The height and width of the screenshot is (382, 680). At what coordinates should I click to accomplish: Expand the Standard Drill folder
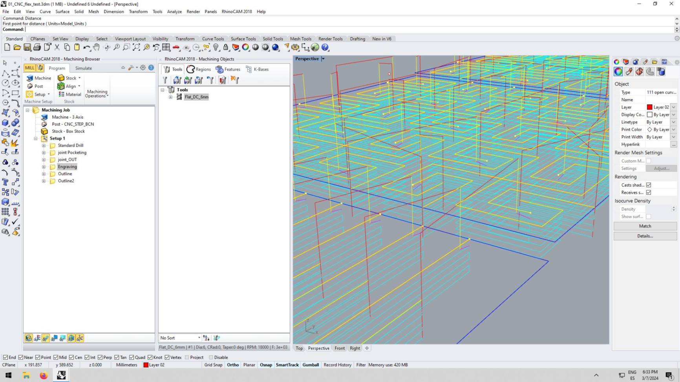click(x=44, y=146)
